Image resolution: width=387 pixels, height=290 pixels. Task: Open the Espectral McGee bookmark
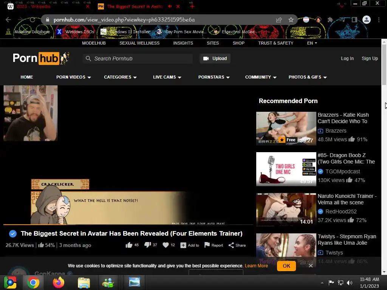234,32
